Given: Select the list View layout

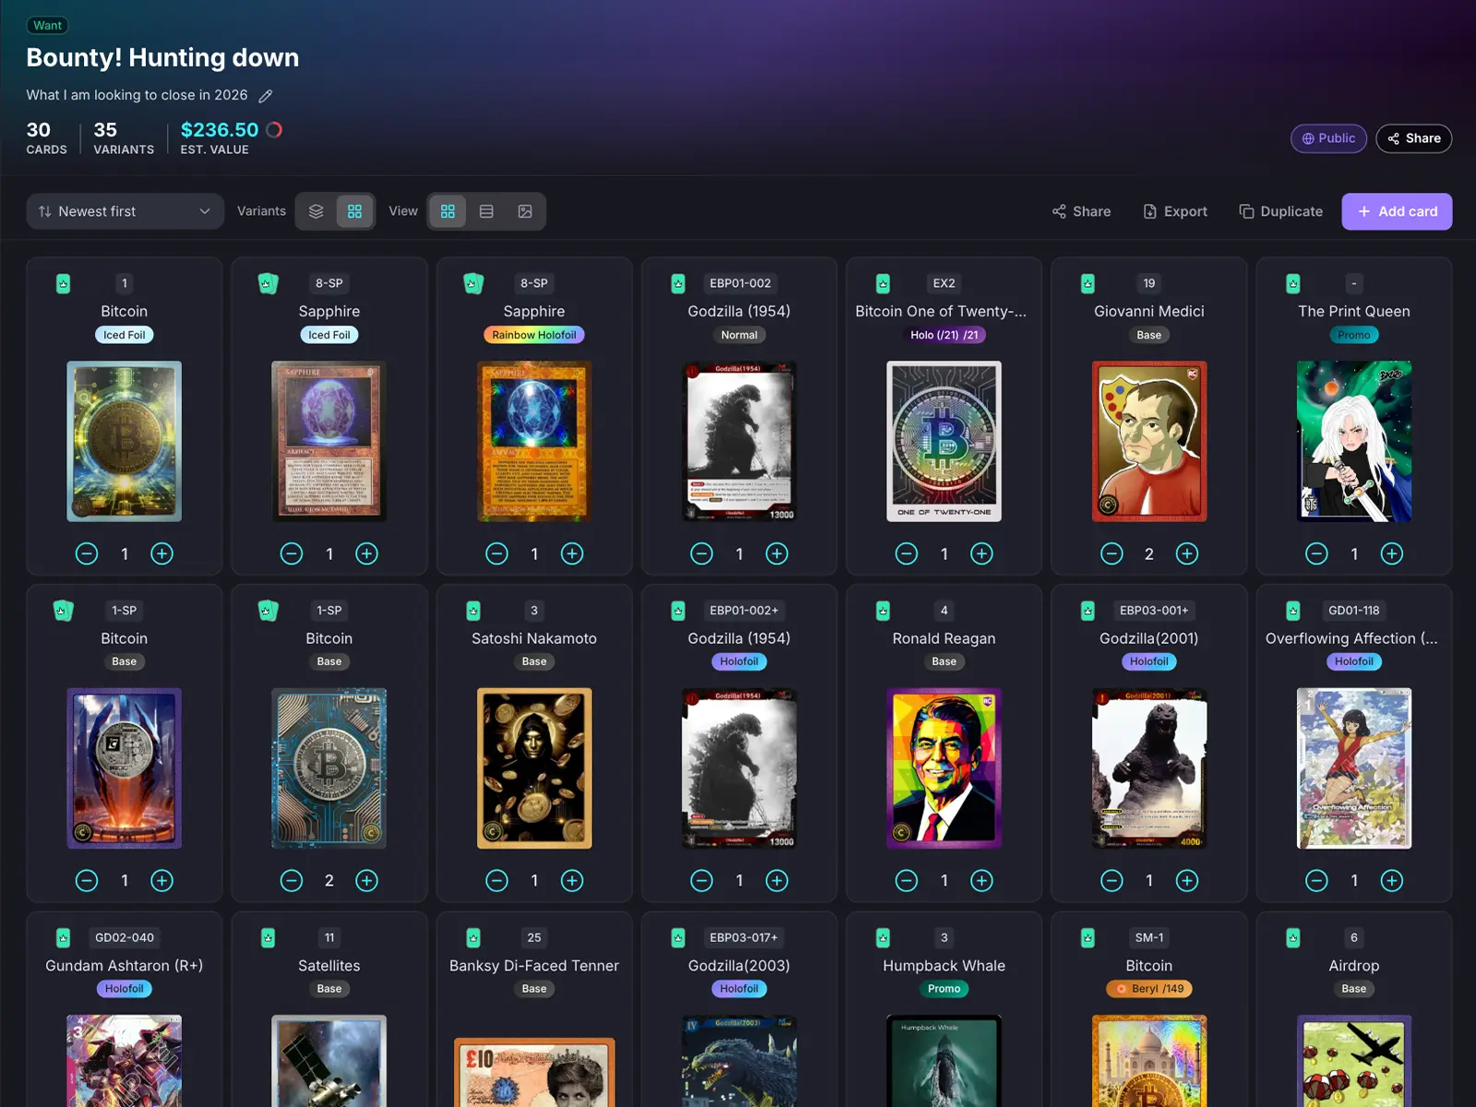Looking at the screenshot, I should pos(486,211).
